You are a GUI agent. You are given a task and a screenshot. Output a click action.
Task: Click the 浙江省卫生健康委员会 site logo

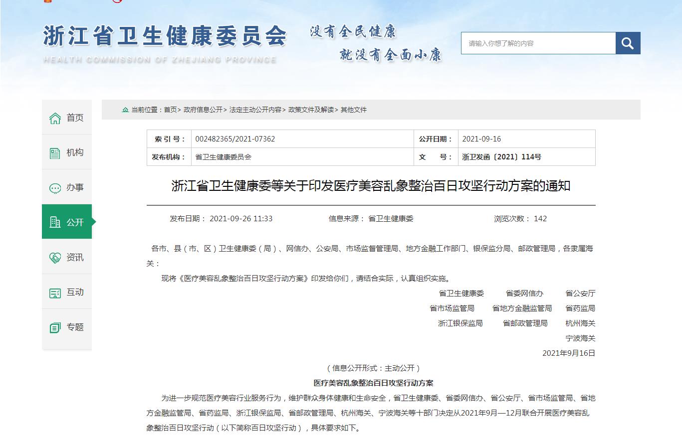coord(165,38)
